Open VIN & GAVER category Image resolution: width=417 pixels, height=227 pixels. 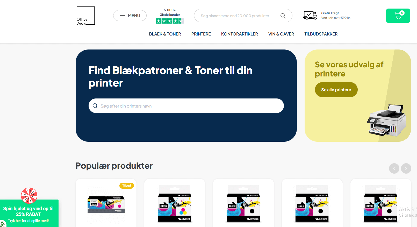point(281,34)
